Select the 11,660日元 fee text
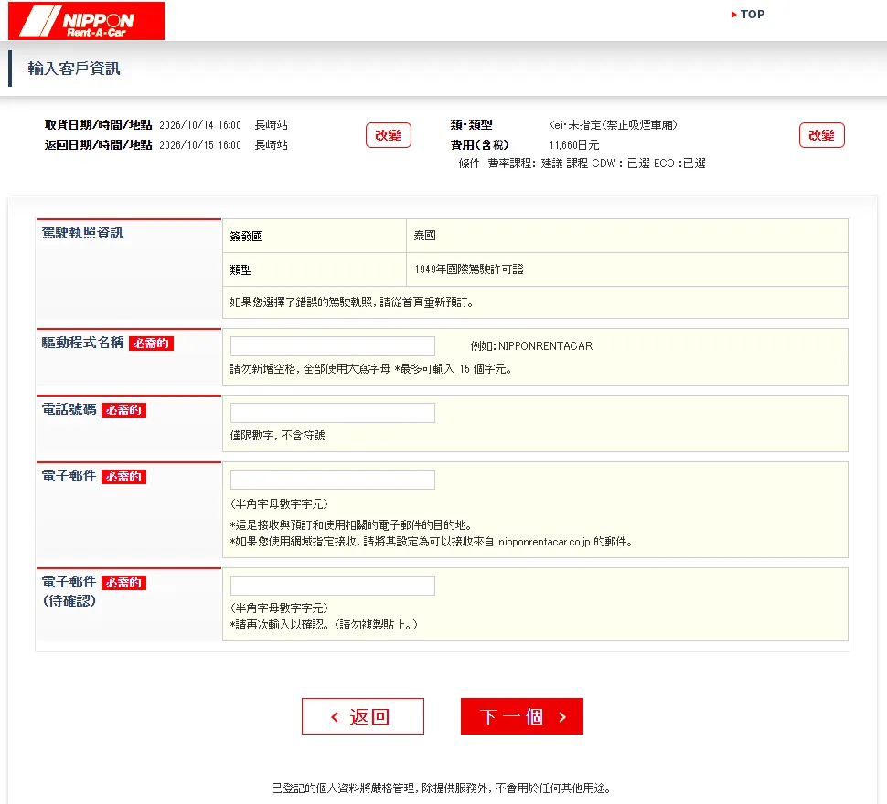887x804 pixels. click(x=573, y=145)
